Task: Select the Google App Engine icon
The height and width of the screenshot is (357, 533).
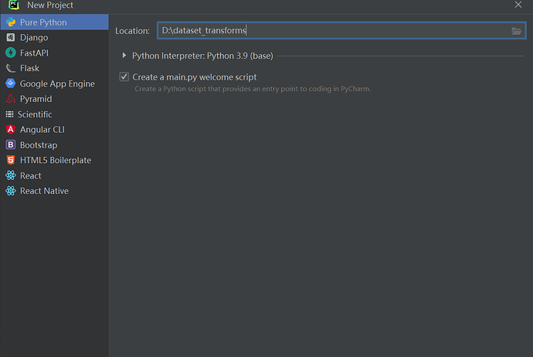Action: click(x=11, y=83)
